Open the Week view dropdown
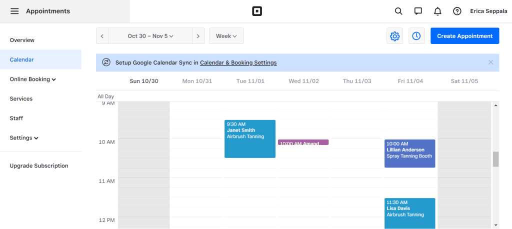Image resolution: width=512 pixels, height=229 pixels. 226,36
